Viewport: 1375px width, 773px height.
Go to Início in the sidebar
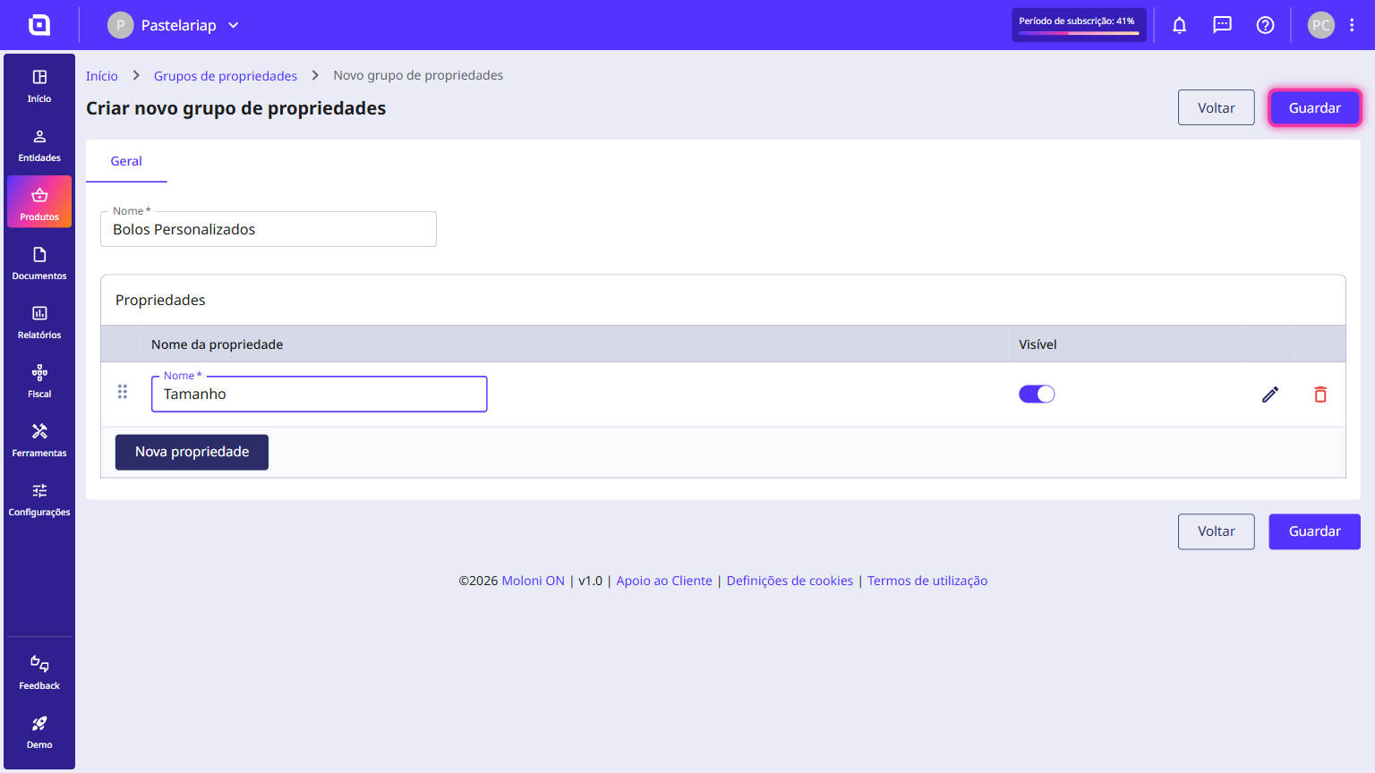click(x=39, y=86)
